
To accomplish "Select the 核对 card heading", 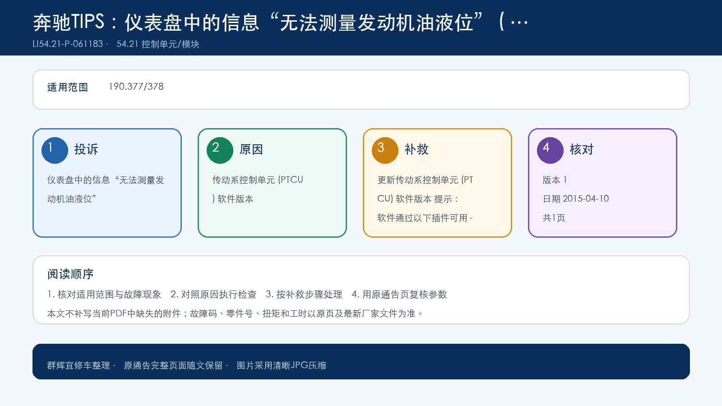I will tap(582, 149).
